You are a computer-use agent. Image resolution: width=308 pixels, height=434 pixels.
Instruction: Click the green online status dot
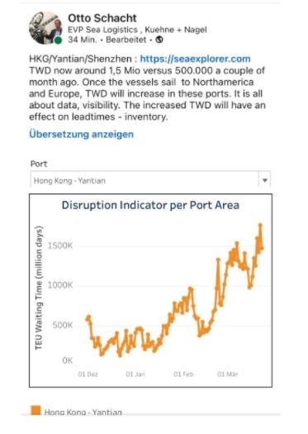coord(58,41)
